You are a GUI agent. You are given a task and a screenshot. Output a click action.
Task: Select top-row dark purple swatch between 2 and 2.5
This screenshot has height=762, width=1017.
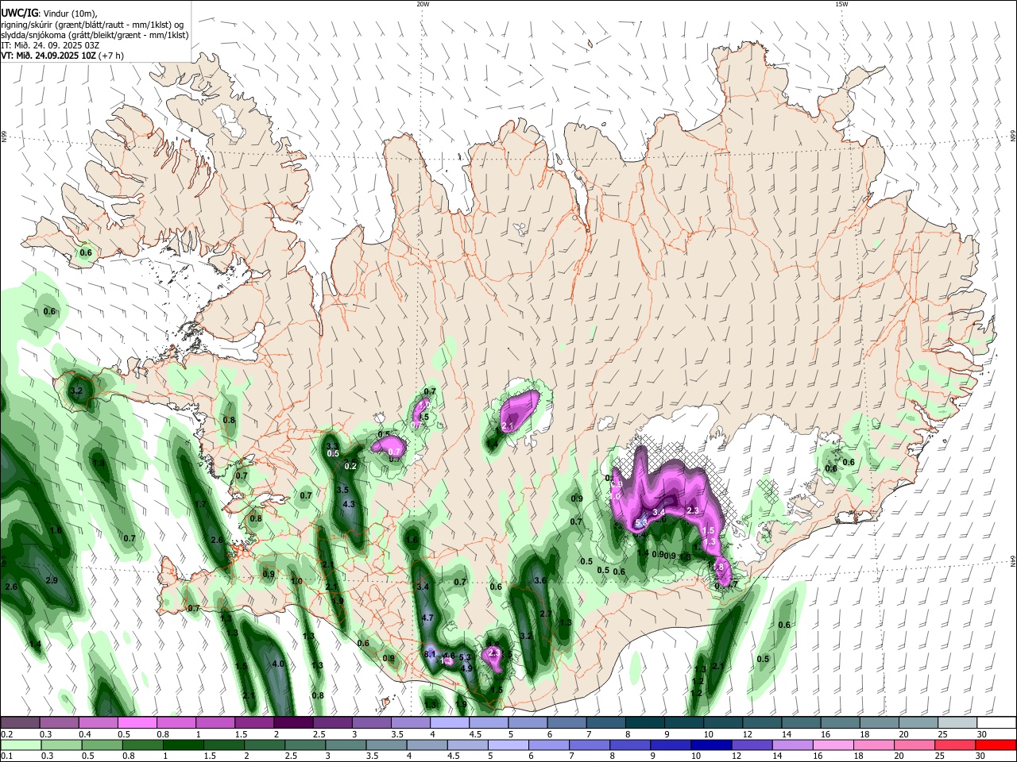pos(293,722)
